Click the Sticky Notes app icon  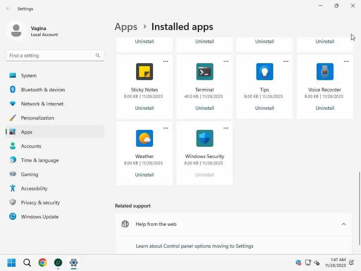click(x=144, y=72)
